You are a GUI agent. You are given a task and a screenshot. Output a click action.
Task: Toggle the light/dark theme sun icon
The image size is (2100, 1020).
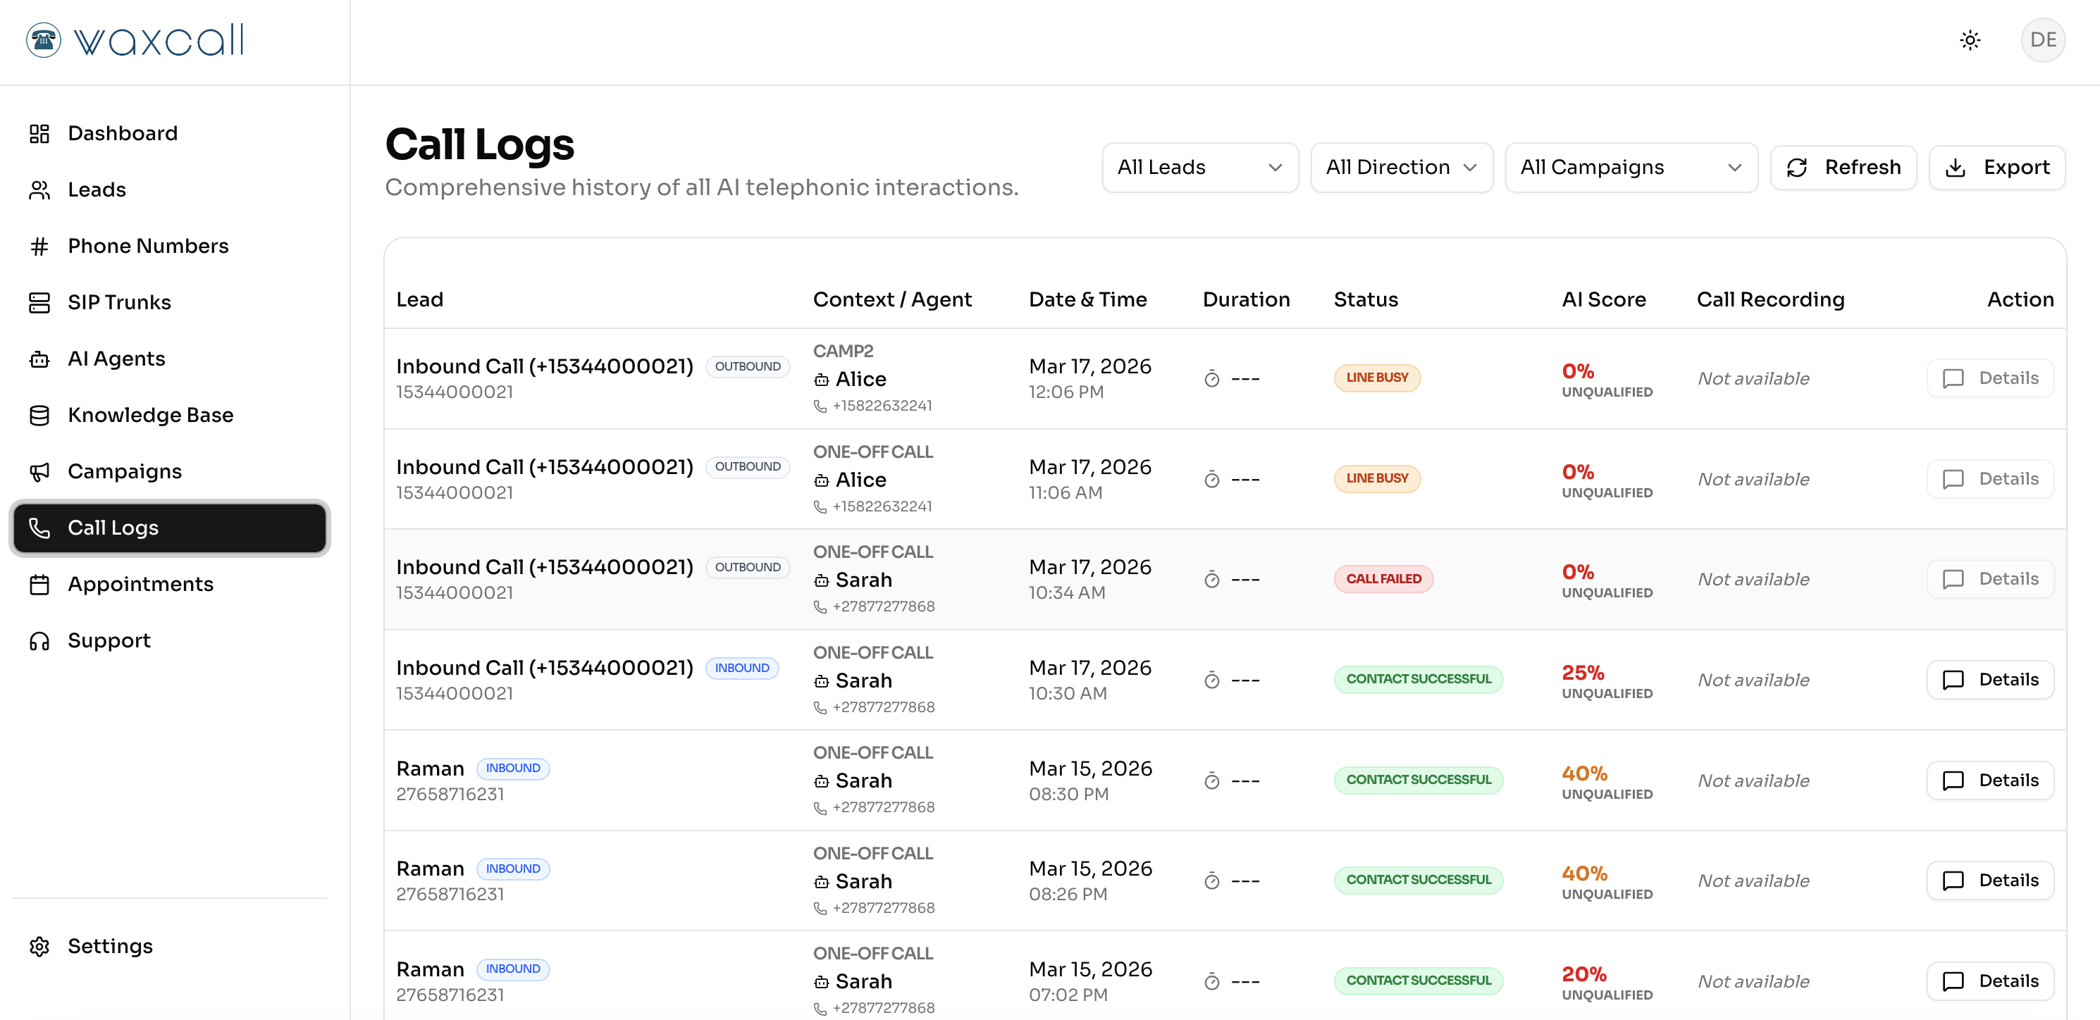(x=1970, y=40)
